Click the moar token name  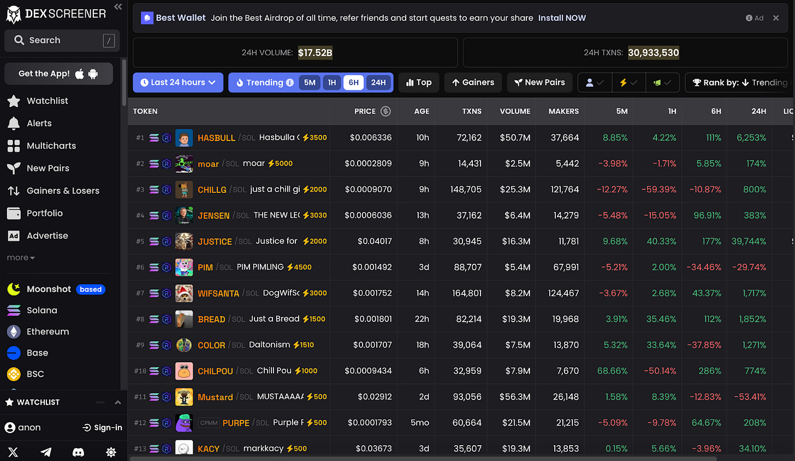coord(208,164)
